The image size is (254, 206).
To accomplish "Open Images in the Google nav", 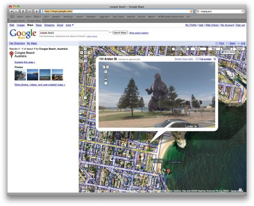I will coord(21,25).
